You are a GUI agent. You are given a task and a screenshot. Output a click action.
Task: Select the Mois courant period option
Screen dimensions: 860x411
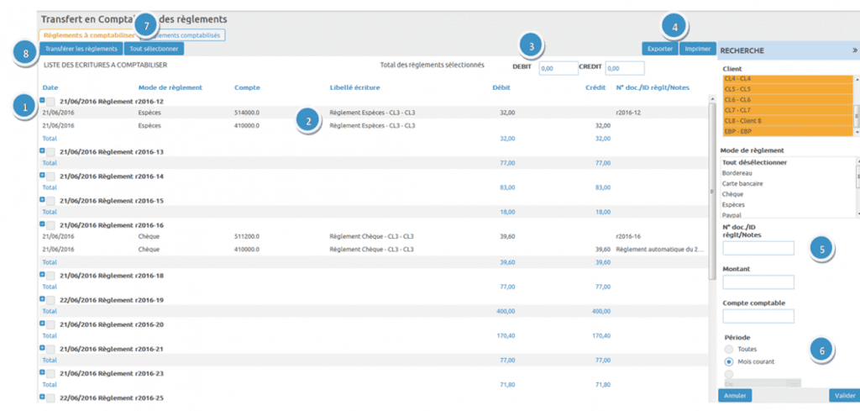point(729,361)
